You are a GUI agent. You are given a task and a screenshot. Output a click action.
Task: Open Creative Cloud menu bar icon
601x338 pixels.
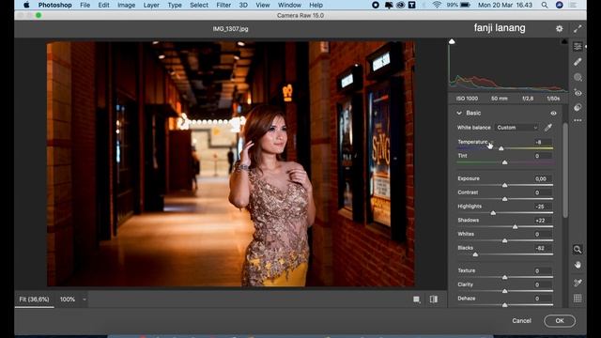[401, 5]
